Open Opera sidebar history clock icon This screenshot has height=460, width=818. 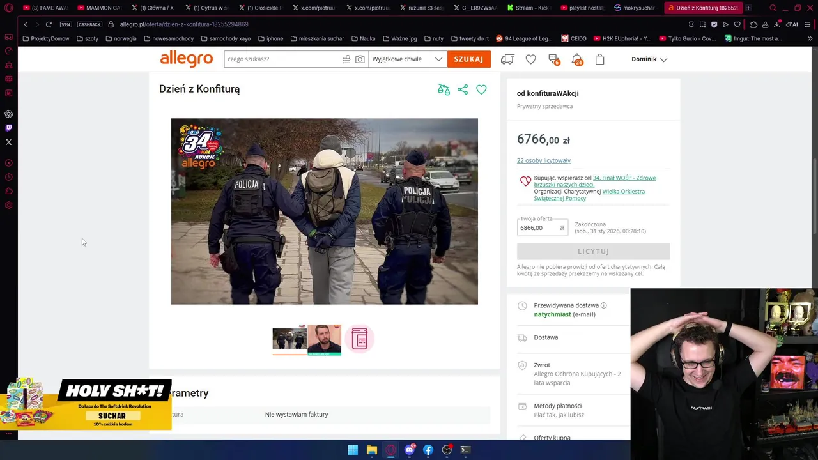click(8, 177)
